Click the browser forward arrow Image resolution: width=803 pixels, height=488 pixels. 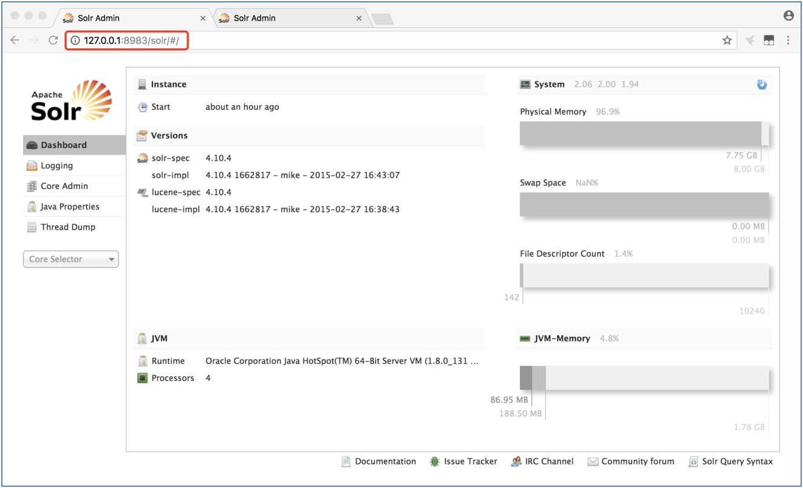[x=34, y=40]
